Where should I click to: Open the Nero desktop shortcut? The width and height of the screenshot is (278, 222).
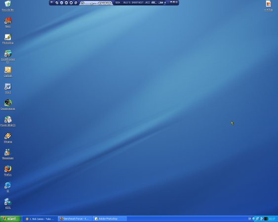(8, 22)
